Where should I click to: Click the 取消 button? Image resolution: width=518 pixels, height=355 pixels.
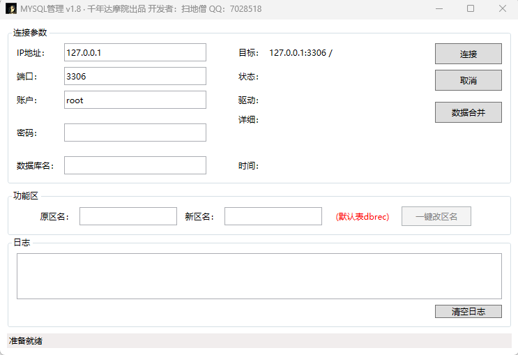468,80
